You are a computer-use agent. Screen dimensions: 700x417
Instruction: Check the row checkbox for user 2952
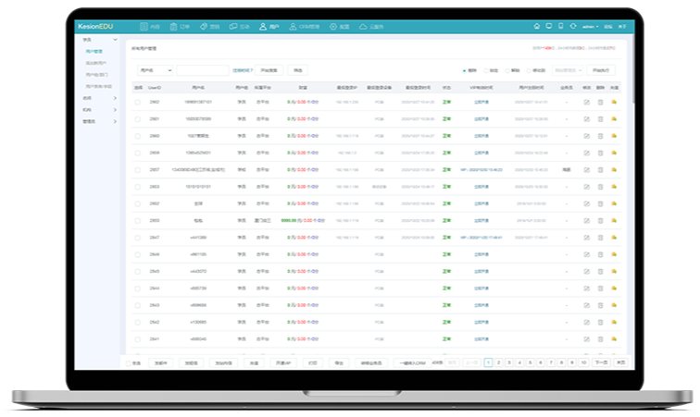point(138,203)
